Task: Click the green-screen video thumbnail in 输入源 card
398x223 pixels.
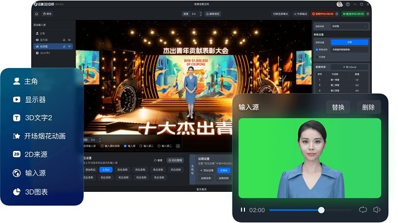Action: (x=310, y=158)
